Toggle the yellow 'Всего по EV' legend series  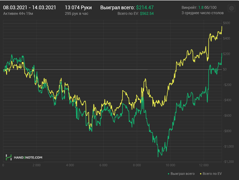(x=211, y=174)
